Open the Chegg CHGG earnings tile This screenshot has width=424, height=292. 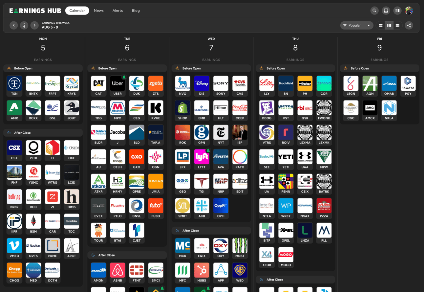pyautogui.click(x=14, y=273)
